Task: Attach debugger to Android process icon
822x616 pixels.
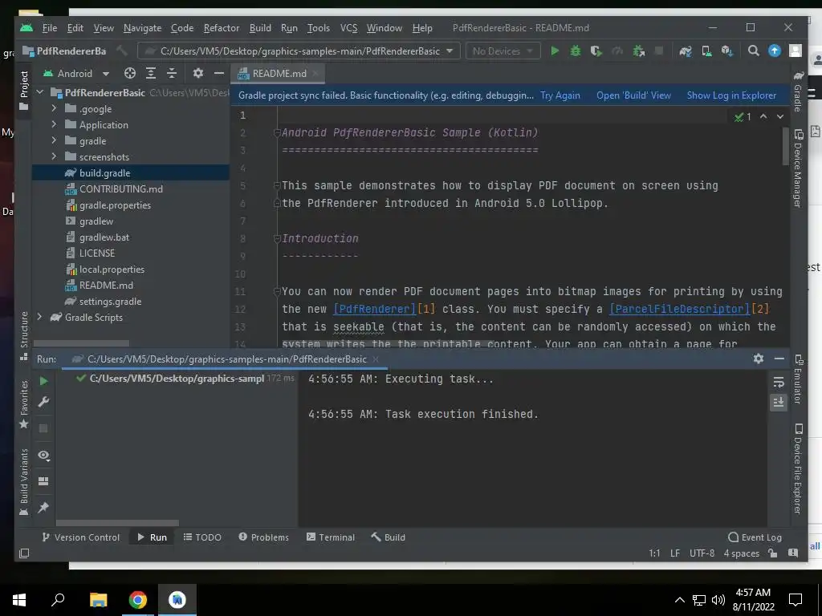Action: coord(638,51)
